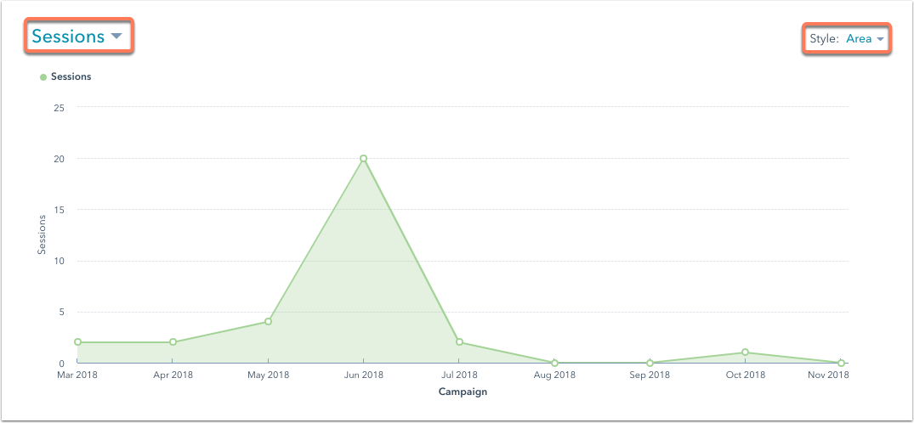The height and width of the screenshot is (423, 914).
Task: Click the caret arrow beside Sessions heading
Action: 116,37
